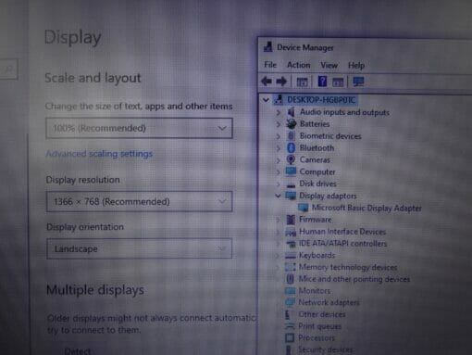Select the IDE ATA/ATAPI controllers icon
The height and width of the screenshot is (355, 472).
coord(291,244)
